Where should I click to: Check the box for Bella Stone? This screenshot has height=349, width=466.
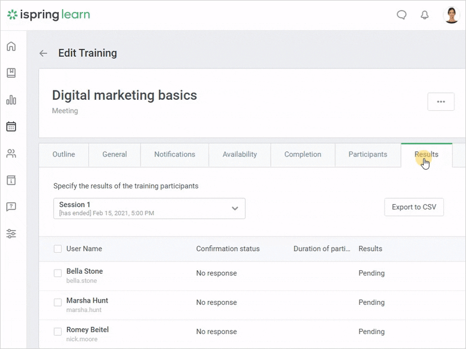58,273
